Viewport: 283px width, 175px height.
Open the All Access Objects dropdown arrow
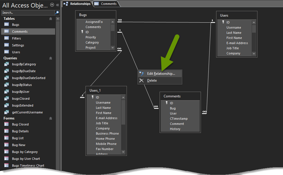click(52, 5)
